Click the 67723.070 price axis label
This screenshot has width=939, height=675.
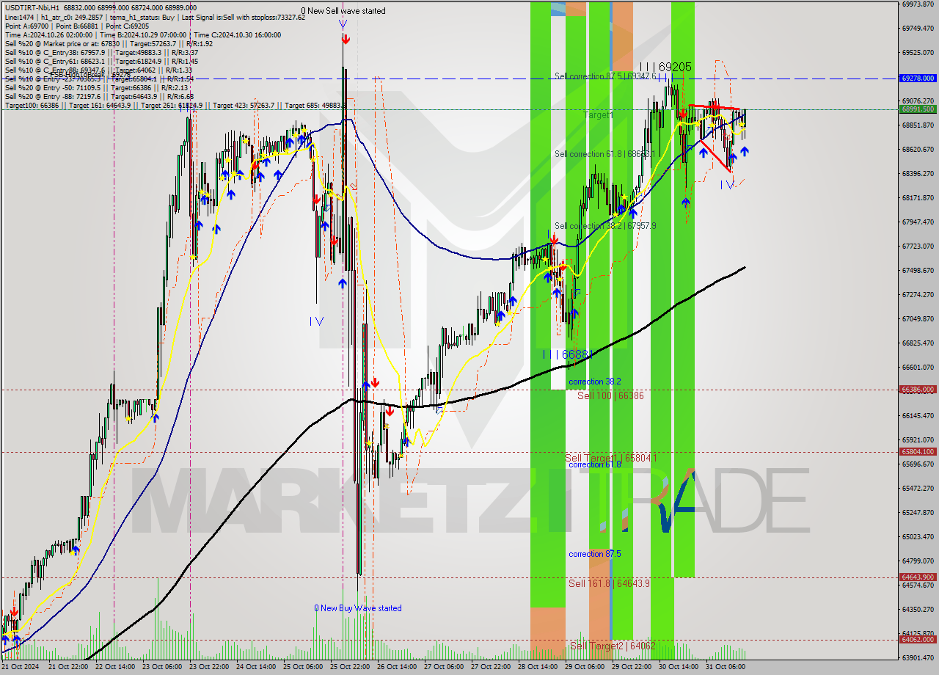click(918, 247)
